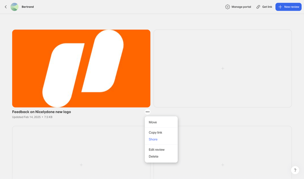Open the Manage portal settings
Viewport: 304px width, 179px height.
238,7
